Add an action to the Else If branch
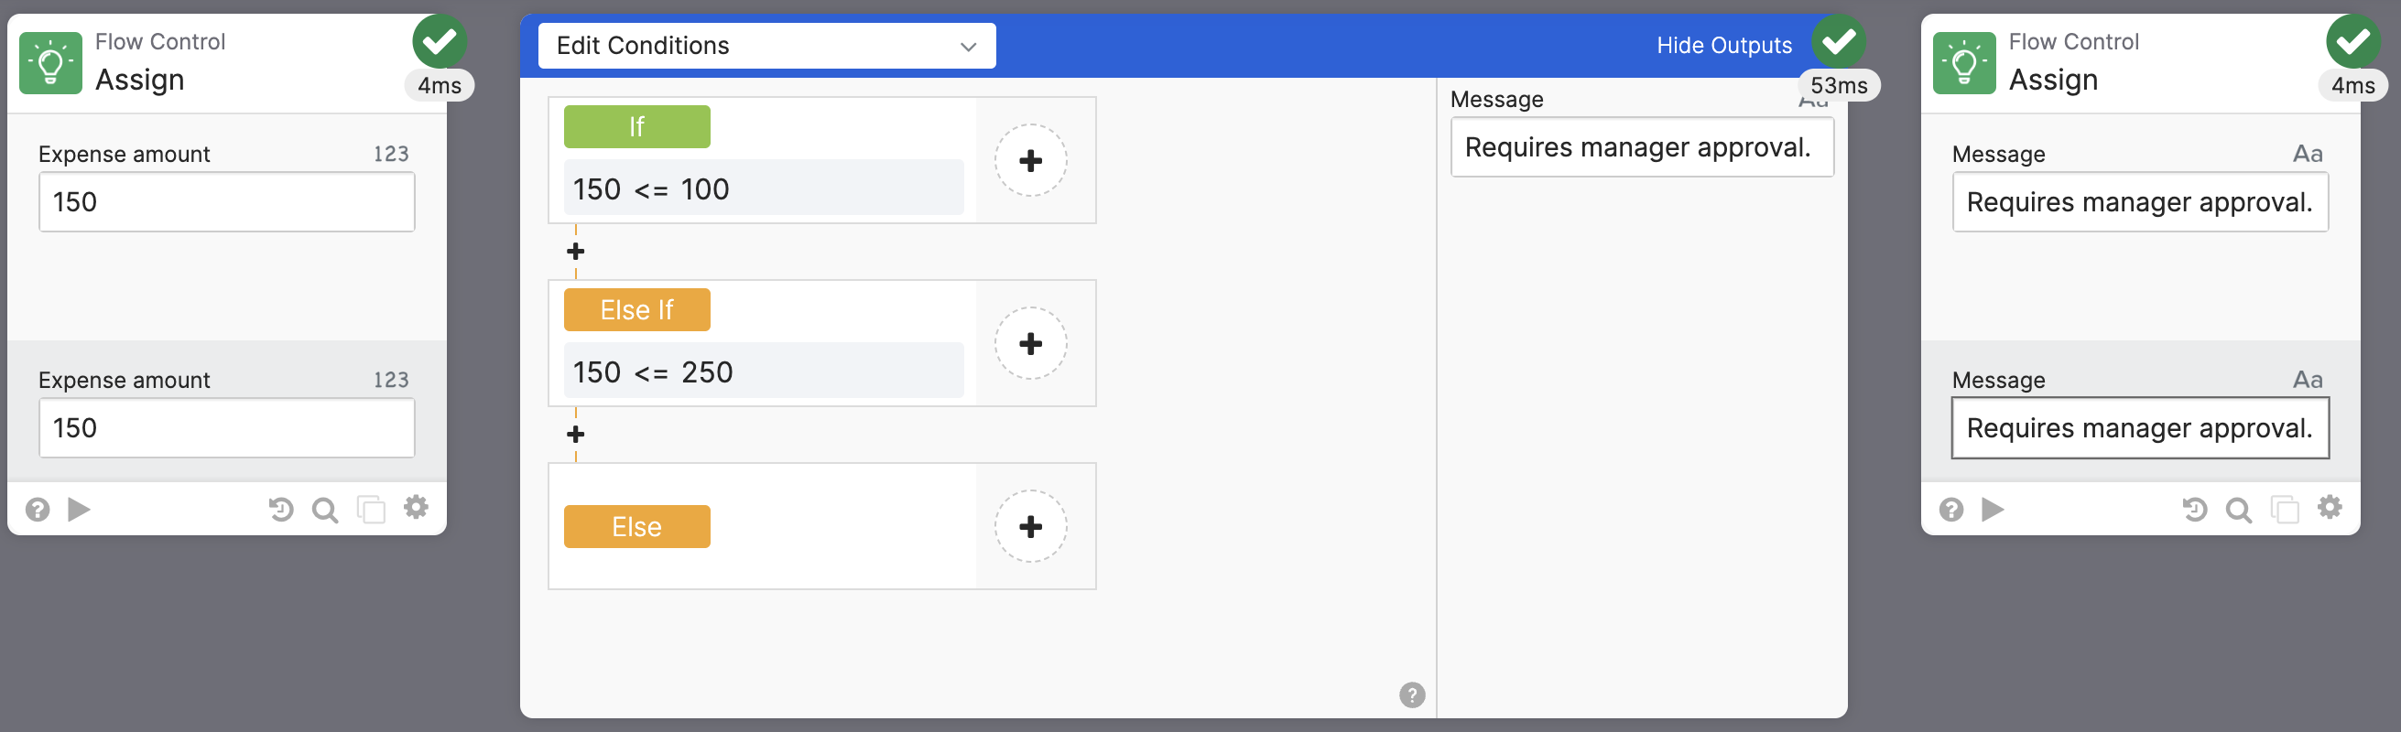 pos(1030,344)
